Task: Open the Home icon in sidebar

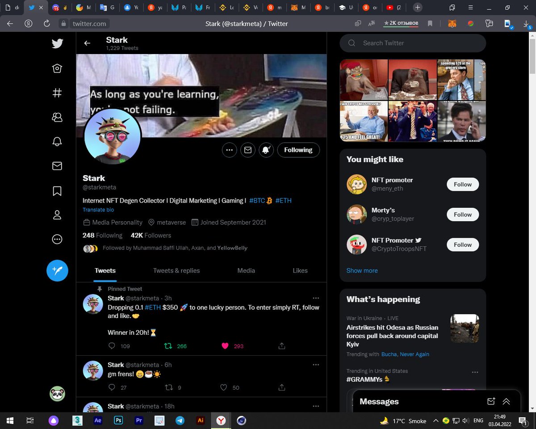Action: [57, 68]
